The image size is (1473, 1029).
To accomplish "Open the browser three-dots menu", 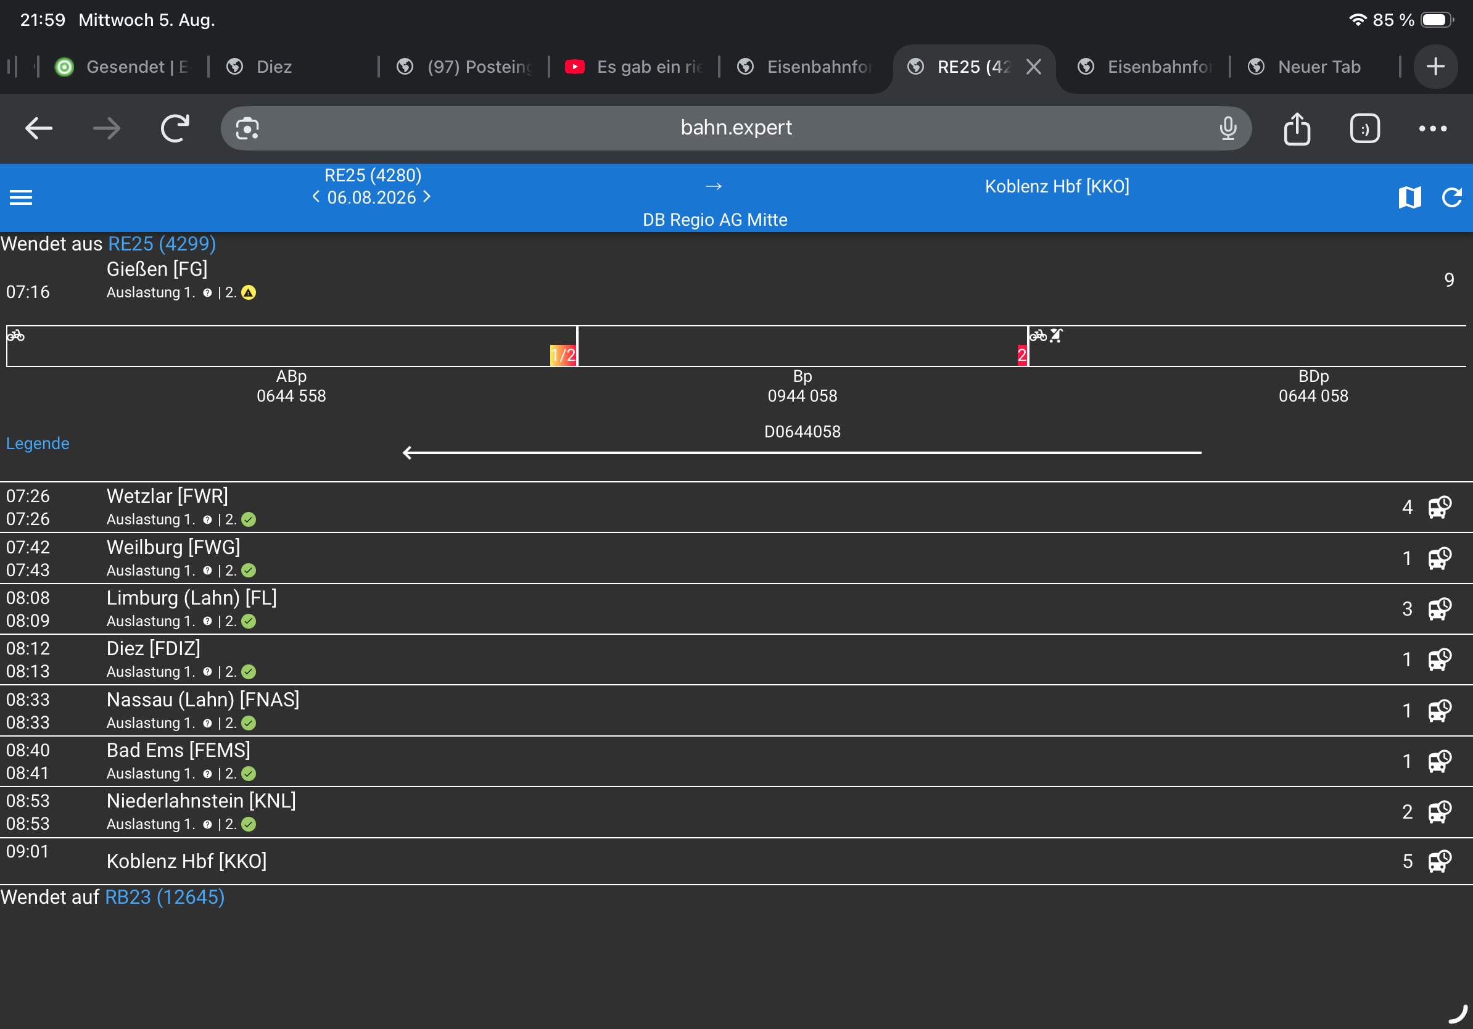I will click(1432, 128).
